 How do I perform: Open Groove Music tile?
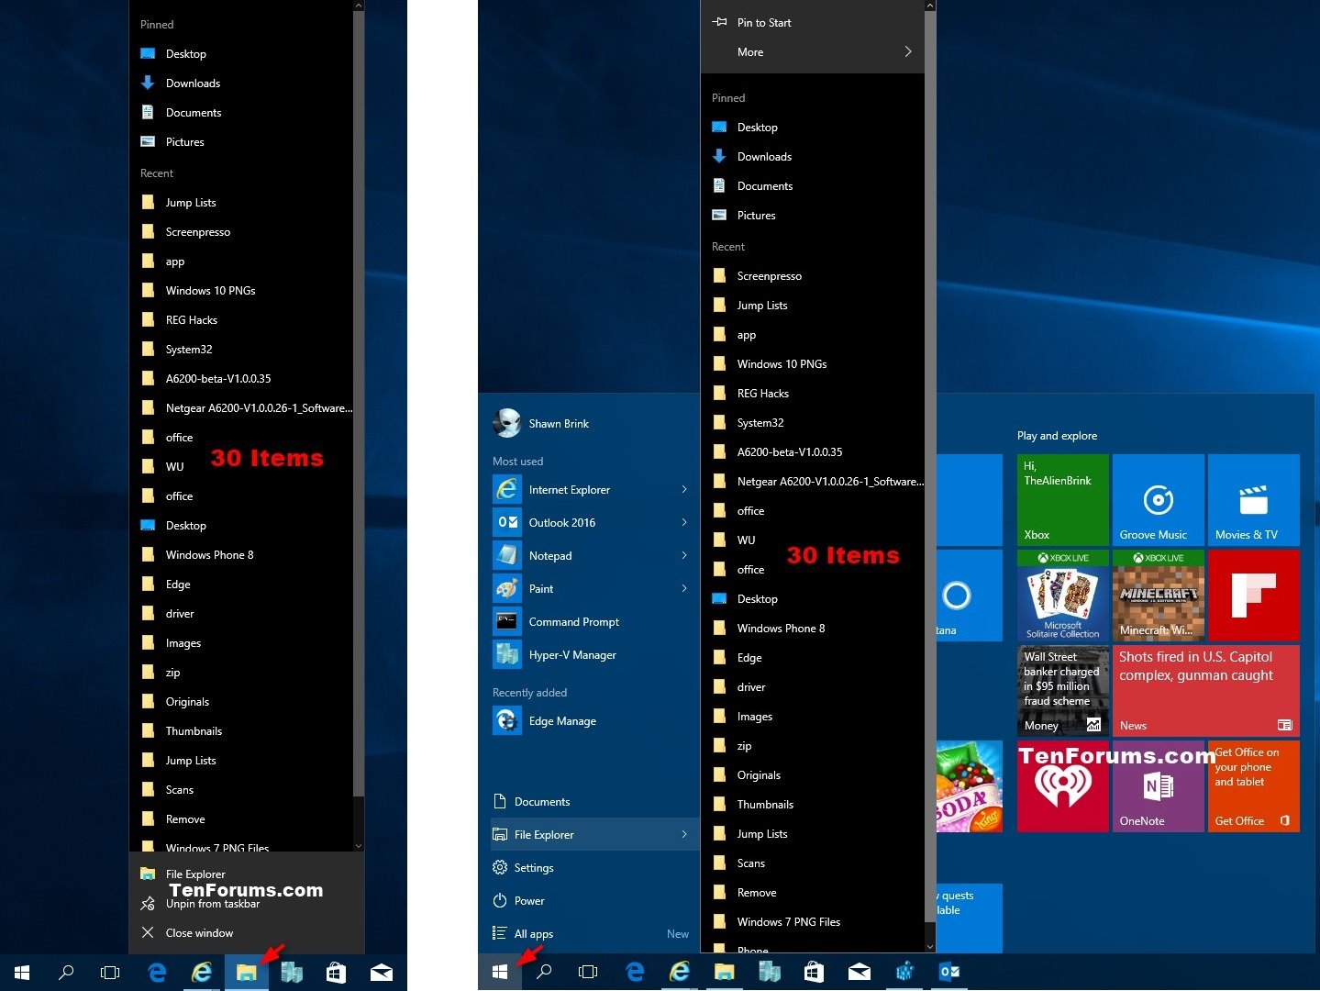pos(1159,500)
